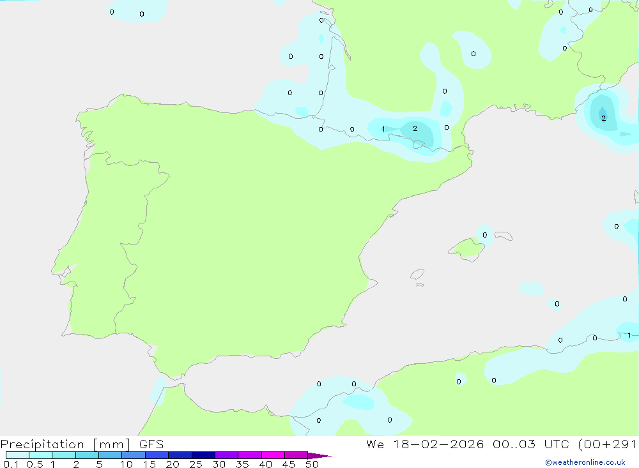Pick the 30–35 mm violet legend swatch
Image resolution: width=639 pixels, height=468 pixels.
(226, 455)
